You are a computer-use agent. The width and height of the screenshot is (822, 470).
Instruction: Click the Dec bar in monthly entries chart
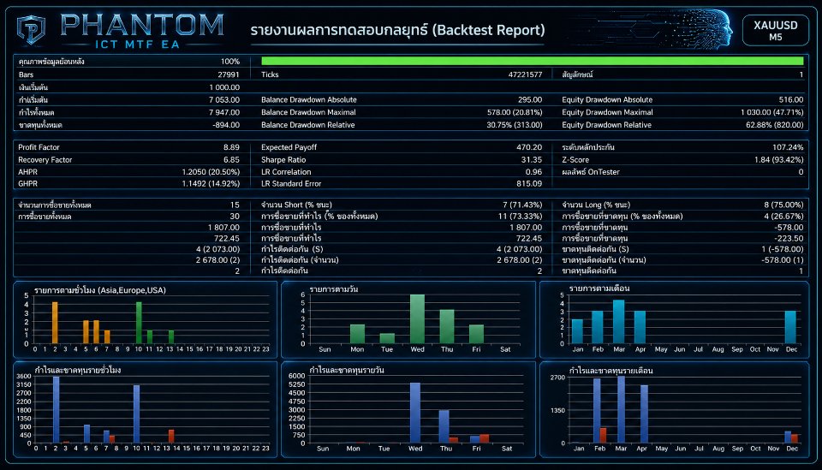click(790, 327)
